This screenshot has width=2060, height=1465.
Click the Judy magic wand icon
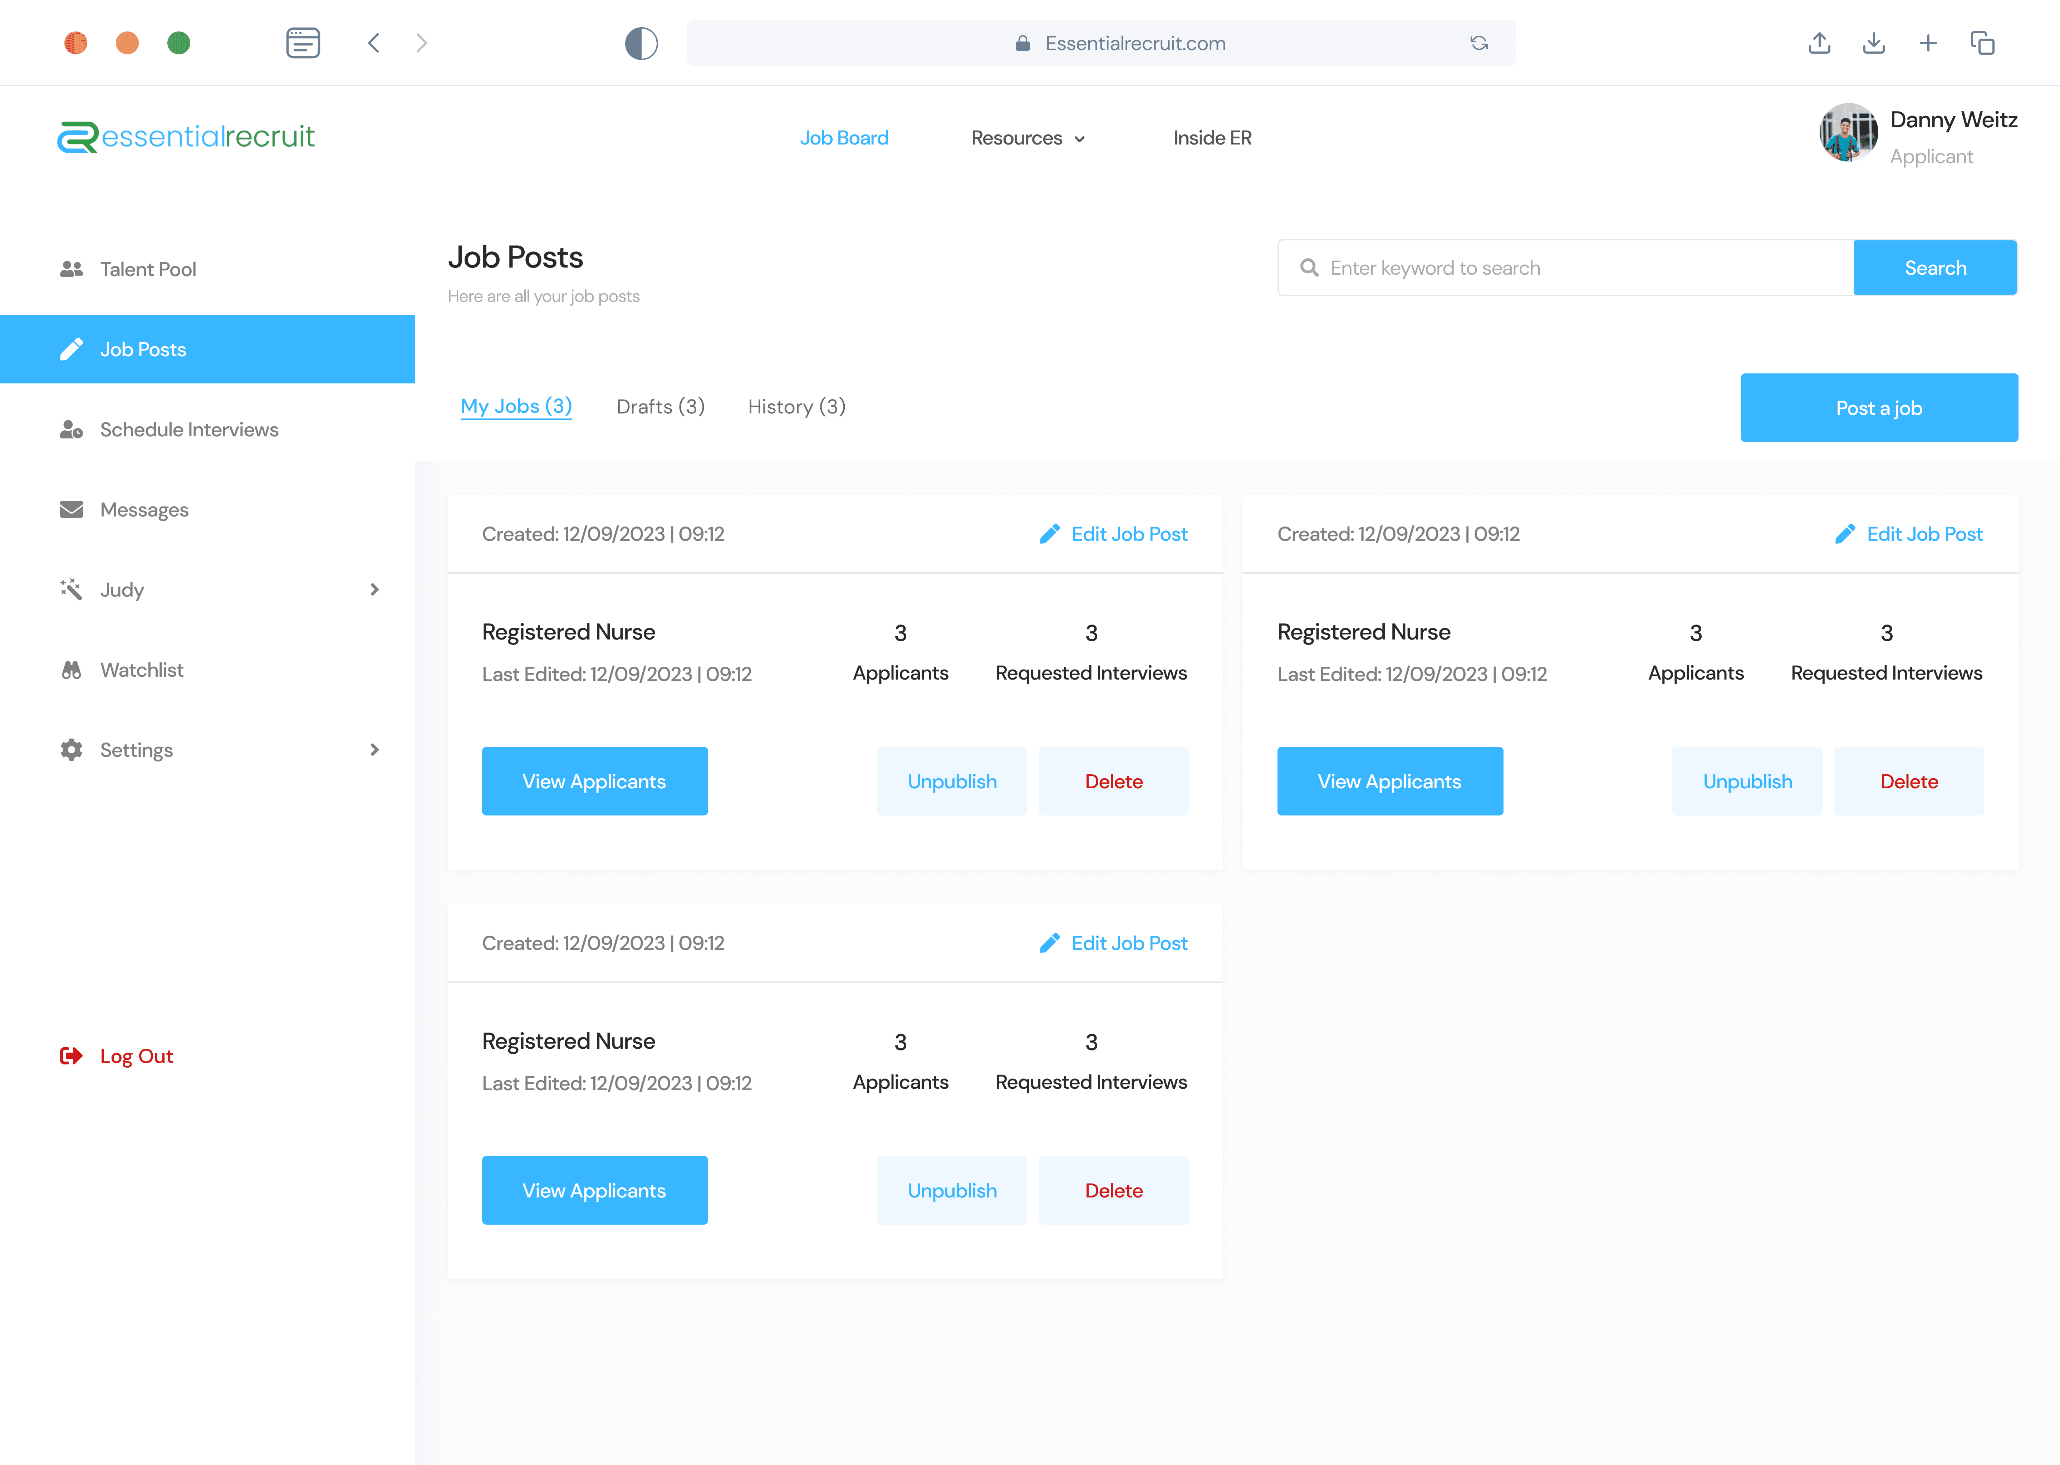point(71,589)
